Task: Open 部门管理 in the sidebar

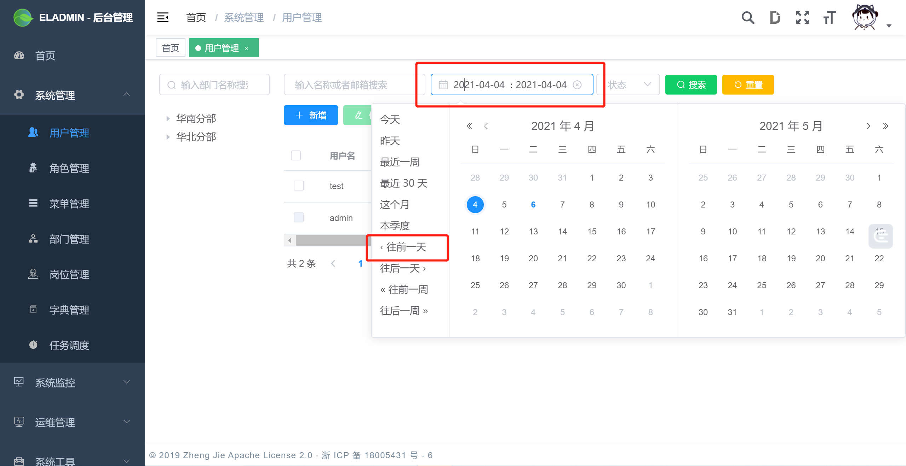Action: [x=73, y=239]
